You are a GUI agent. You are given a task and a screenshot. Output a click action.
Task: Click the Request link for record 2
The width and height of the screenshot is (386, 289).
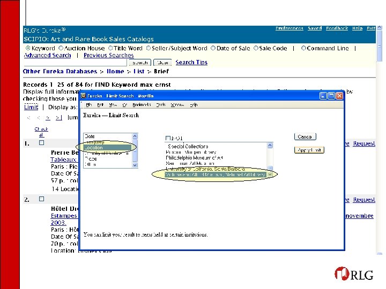coord(364,200)
